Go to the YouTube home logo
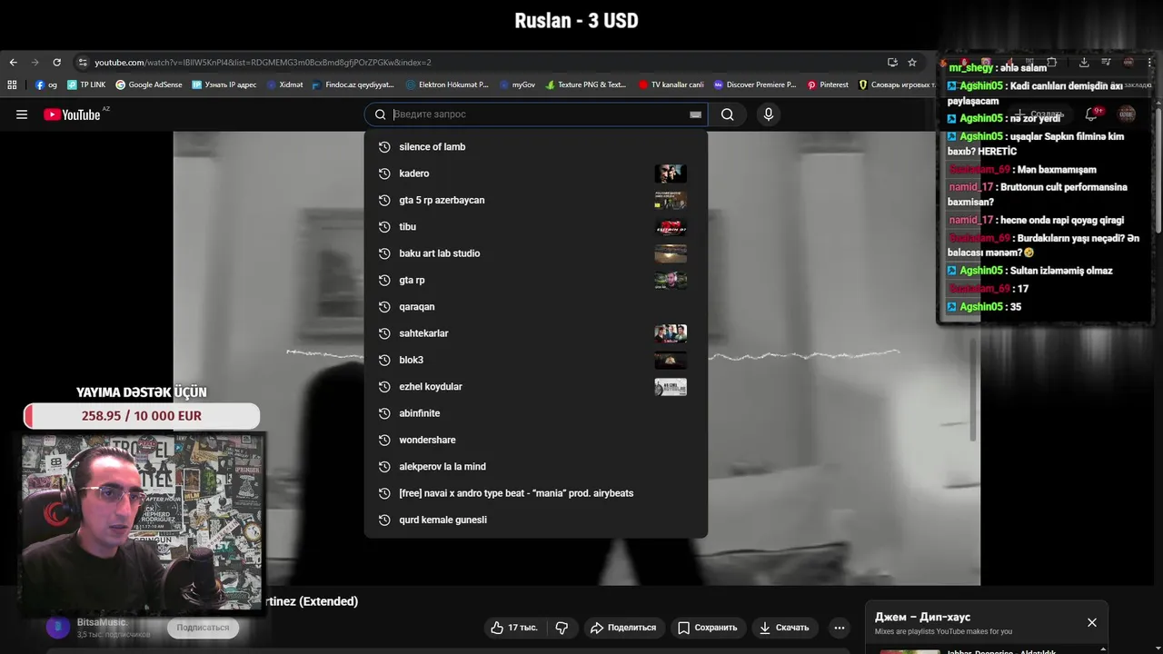 pos(73,114)
